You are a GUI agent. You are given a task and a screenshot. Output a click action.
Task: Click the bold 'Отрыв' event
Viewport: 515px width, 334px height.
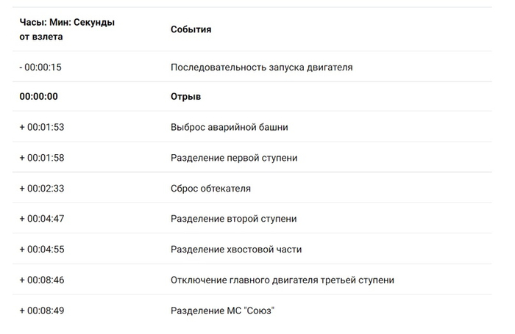coord(185,96)
